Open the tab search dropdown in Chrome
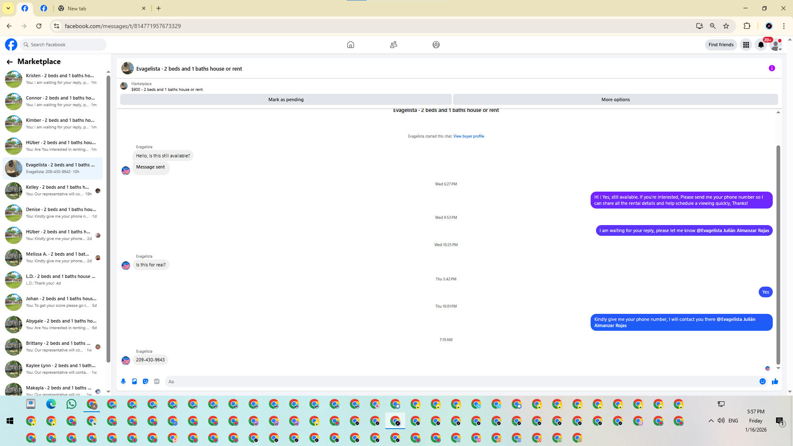 (x=8, y=8)
